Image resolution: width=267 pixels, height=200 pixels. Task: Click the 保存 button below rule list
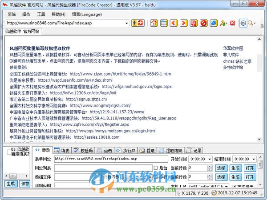(x=25, y=184)
